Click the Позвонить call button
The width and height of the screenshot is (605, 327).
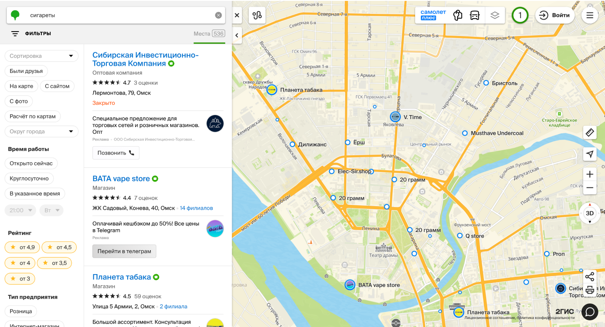[x=116, y=153]
